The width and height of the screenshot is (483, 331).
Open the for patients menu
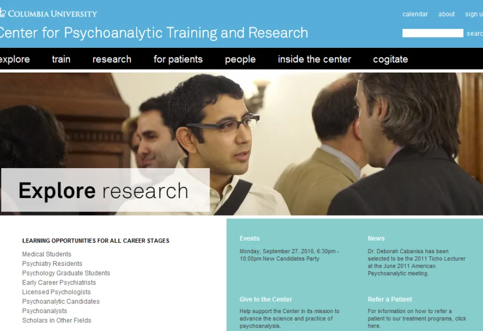[x=178, y=59]
